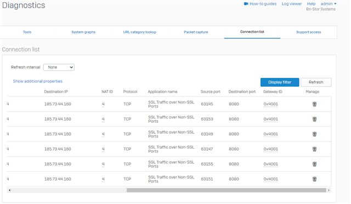The image size is (351, 204).
Task: Expand the admin user menu
Action: [329, 4]
